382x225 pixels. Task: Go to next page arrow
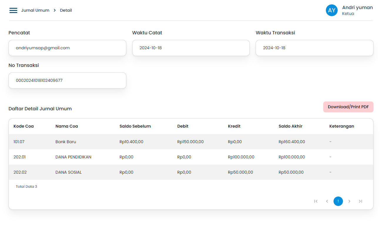pyautogui.click(x=349, y=201)
